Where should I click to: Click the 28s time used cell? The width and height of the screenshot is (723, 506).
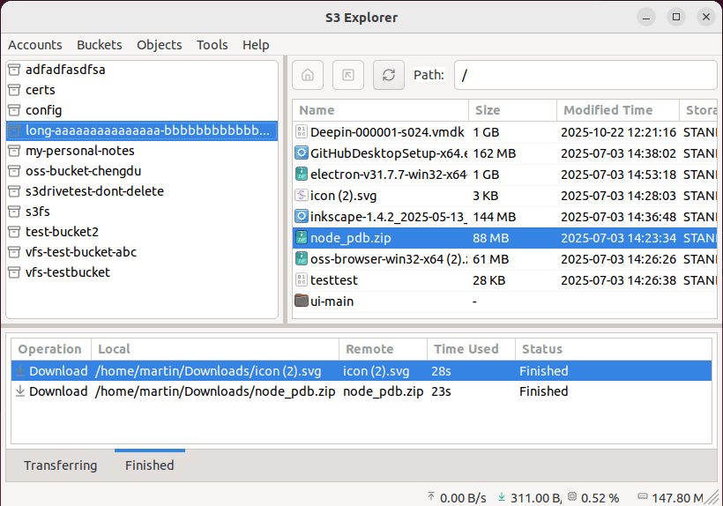(441, 371)
